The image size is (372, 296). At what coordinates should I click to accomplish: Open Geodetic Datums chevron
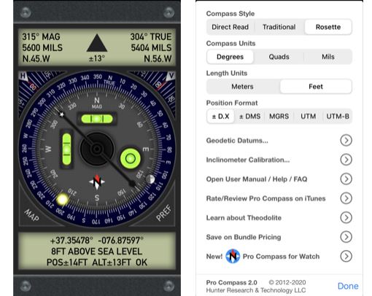(346, 140)
